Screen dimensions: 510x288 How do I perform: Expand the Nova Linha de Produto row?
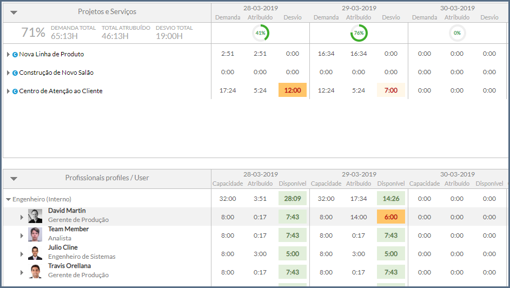tap(8, 54)
